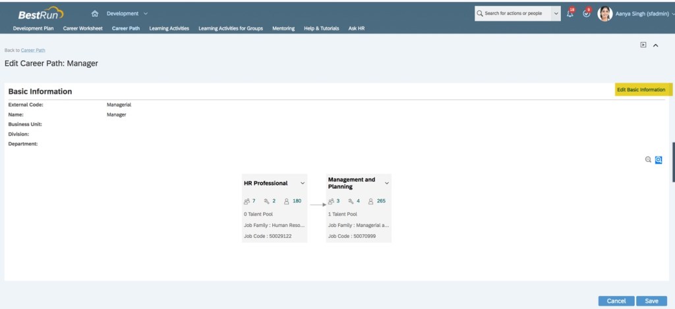
Task: Open the notifications bell icon
Action: coord(570,13)
